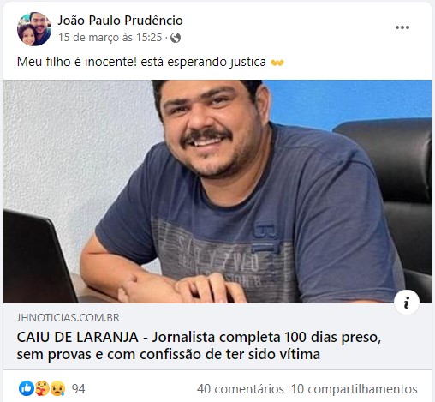Open João Paulo Prudêncio's profile name link
The height and width of the screenshot is (402, 435).
(x=120, y=21)
